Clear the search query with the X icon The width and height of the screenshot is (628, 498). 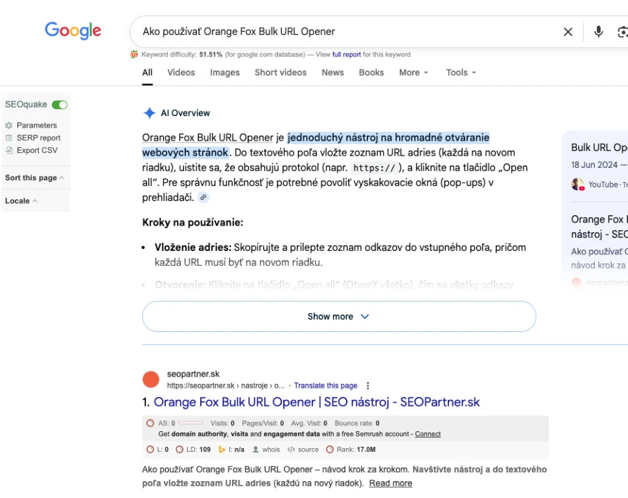point(568,32)
